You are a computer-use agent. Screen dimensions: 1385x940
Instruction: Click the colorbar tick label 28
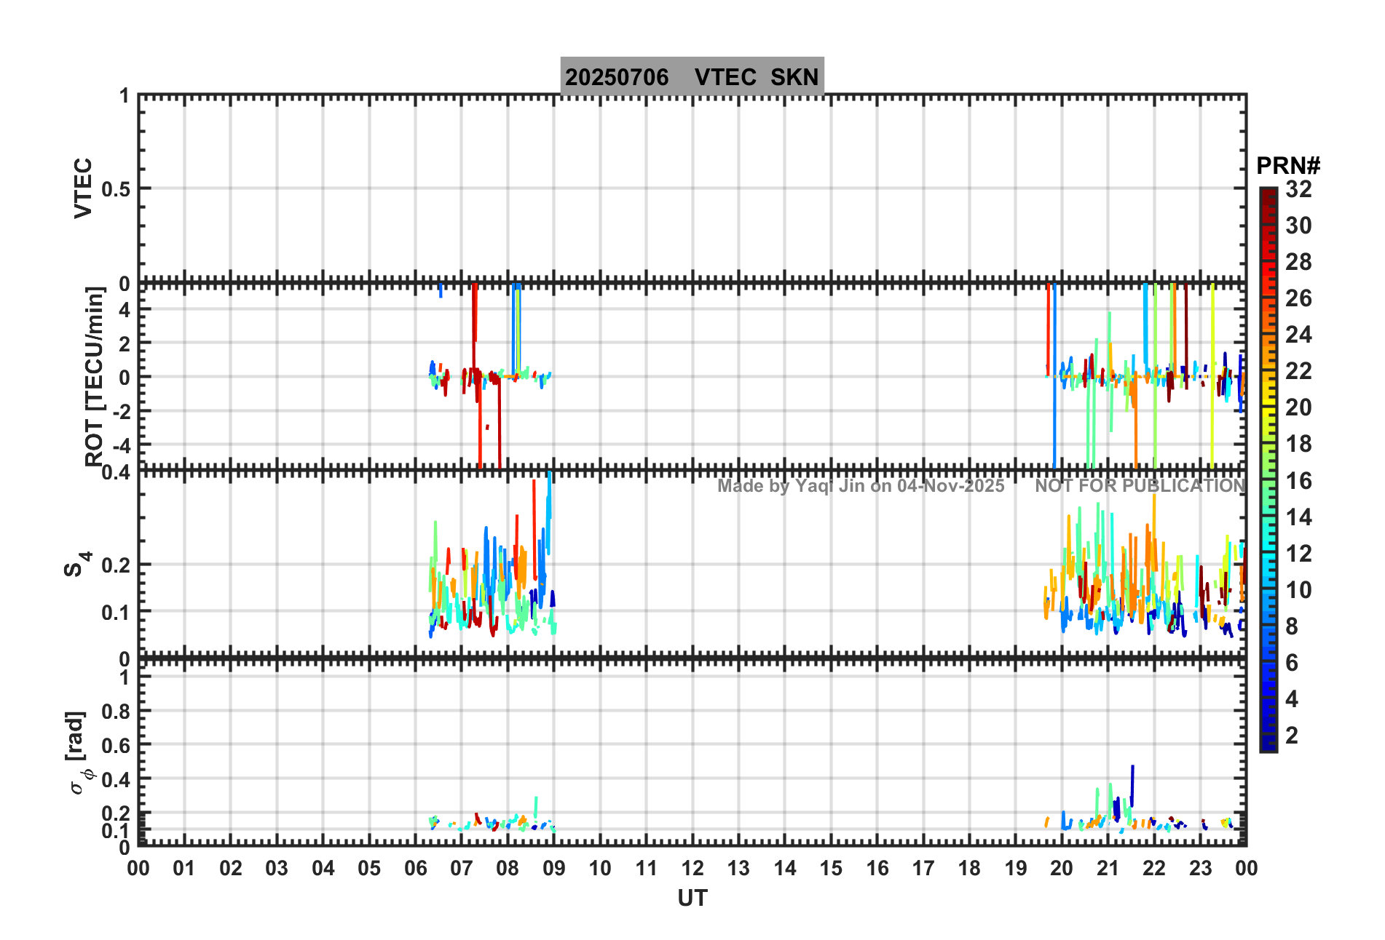click(1298, 262)
